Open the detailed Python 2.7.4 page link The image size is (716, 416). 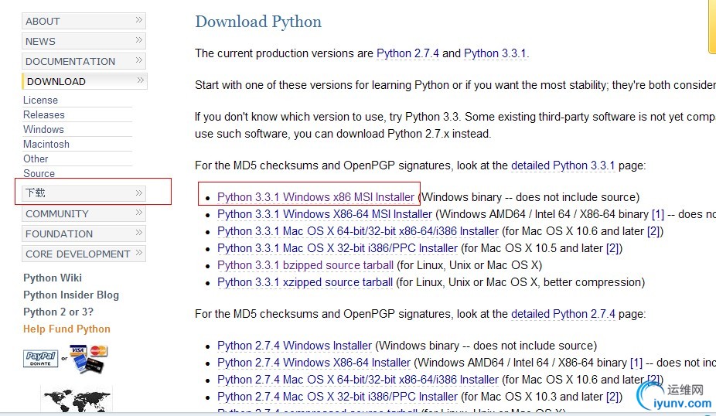563,314
